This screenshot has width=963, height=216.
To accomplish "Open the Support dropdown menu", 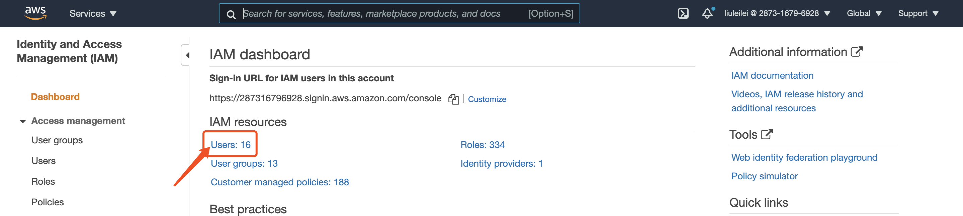I will click(918, 13).
